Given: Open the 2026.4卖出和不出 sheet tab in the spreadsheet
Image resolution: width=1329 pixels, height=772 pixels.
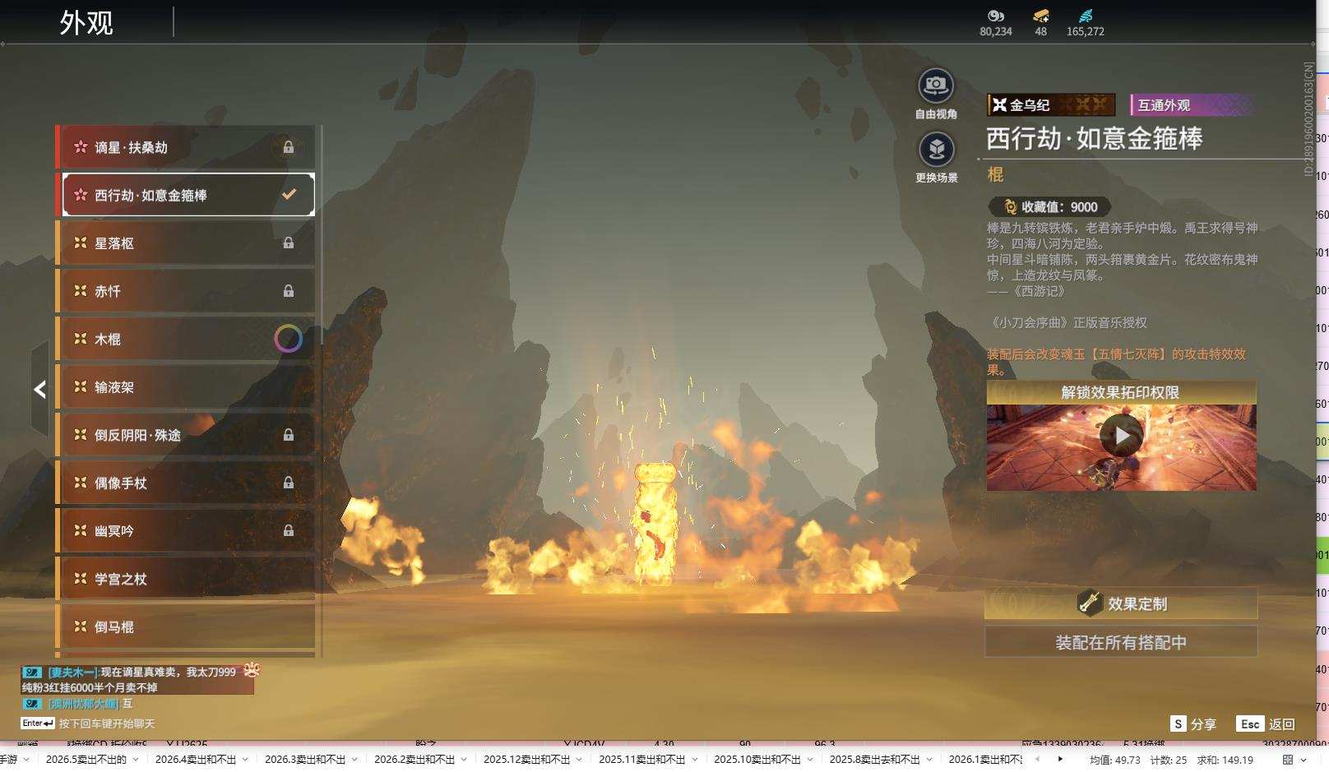Looking at the screenshot, I should click(196, 759).
